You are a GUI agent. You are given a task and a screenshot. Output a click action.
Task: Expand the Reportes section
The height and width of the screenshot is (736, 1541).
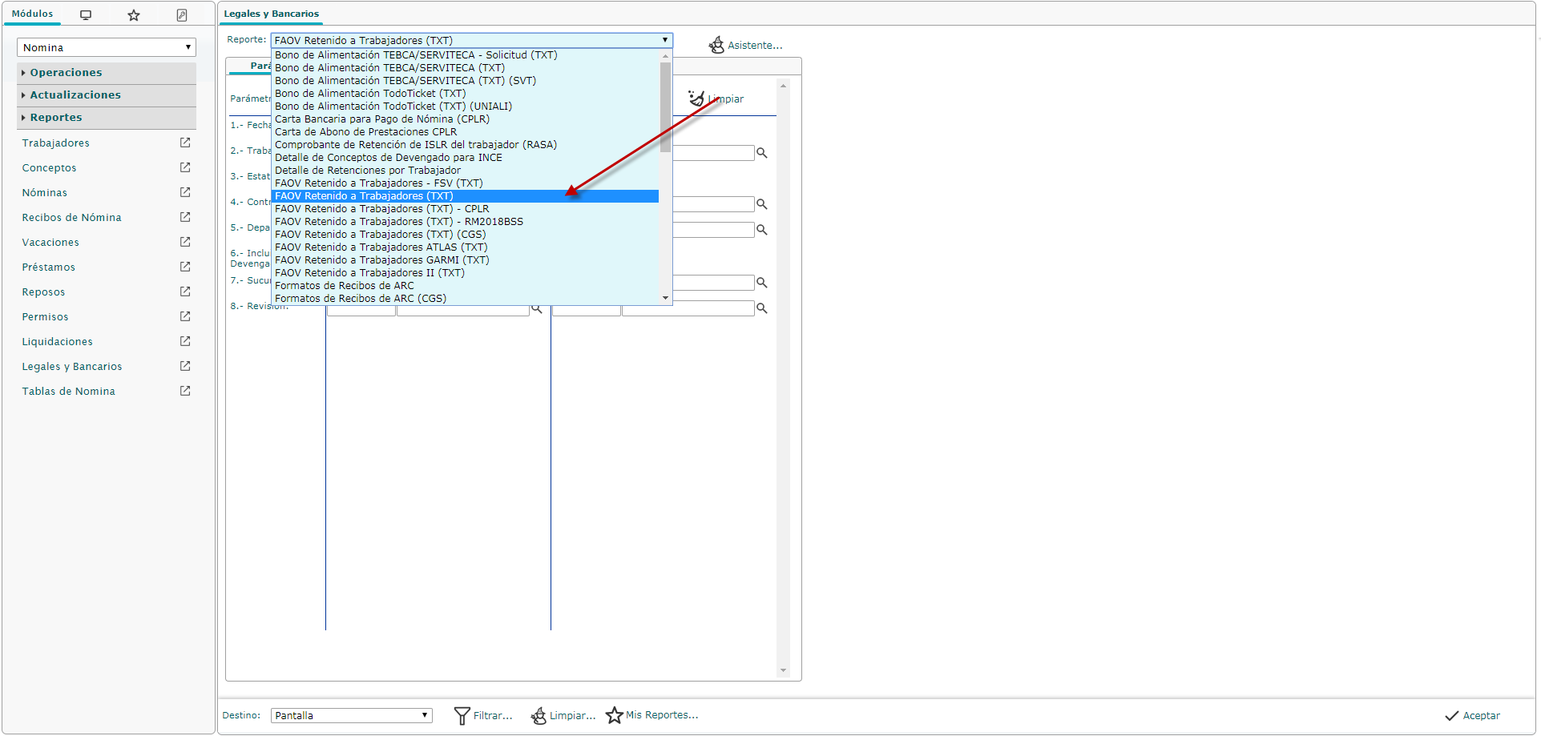[107, 118]
